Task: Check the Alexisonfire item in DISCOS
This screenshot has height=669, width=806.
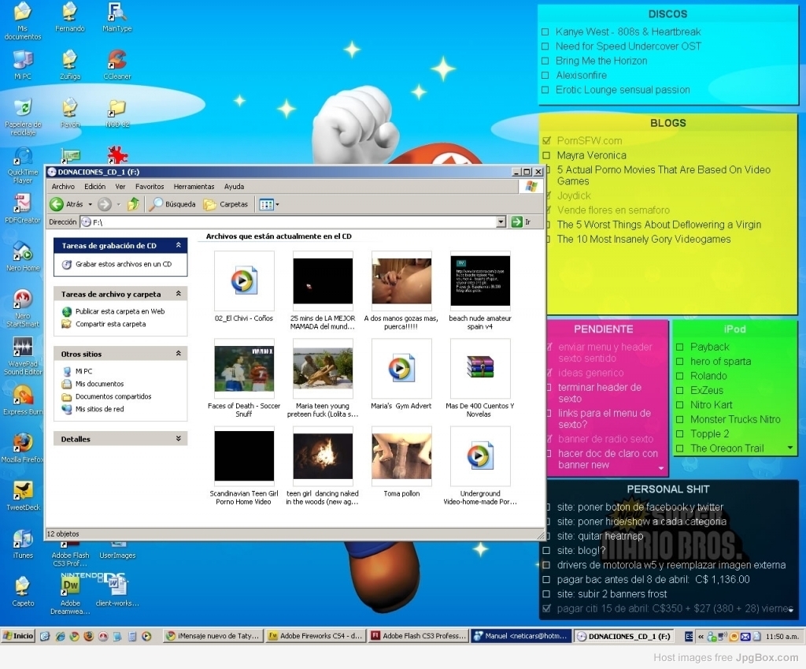Action: pyautogui.click(x=545, y=75)
